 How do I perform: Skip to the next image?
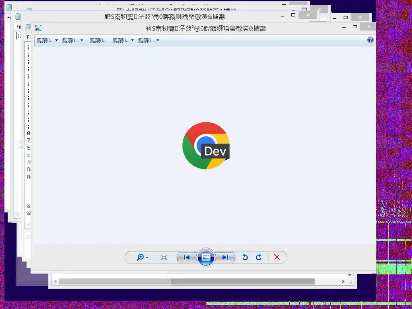225,257
